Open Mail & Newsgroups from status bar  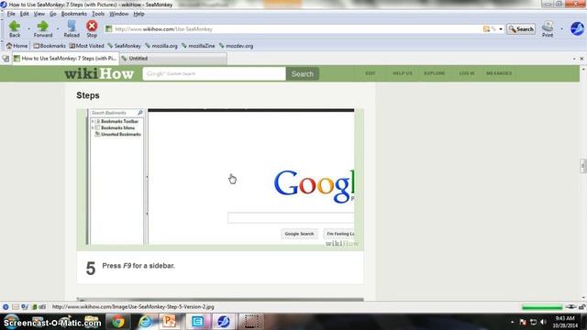[x=15, y=307]
